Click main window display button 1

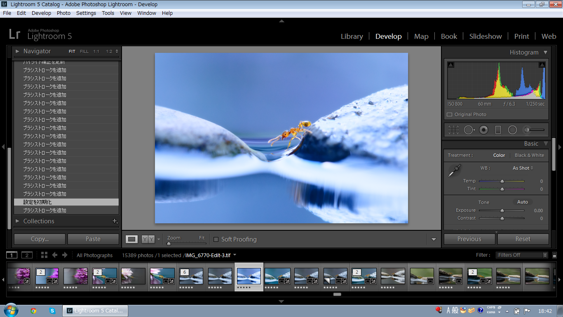pos(12,255)
